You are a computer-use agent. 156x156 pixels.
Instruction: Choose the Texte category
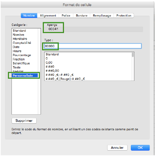point(25,67)
